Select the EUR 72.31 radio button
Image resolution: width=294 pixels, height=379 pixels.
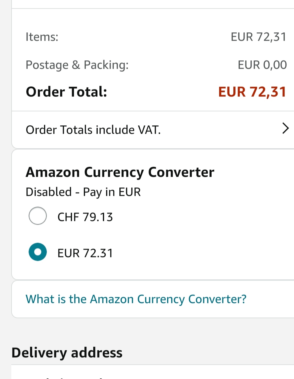[x=38, y=252]
